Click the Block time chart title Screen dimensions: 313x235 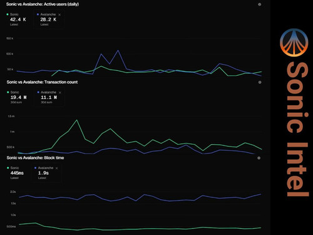35,158
